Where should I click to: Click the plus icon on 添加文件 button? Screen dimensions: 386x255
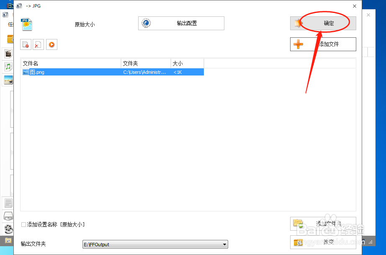pyautogui.click(x=298, y=44)
